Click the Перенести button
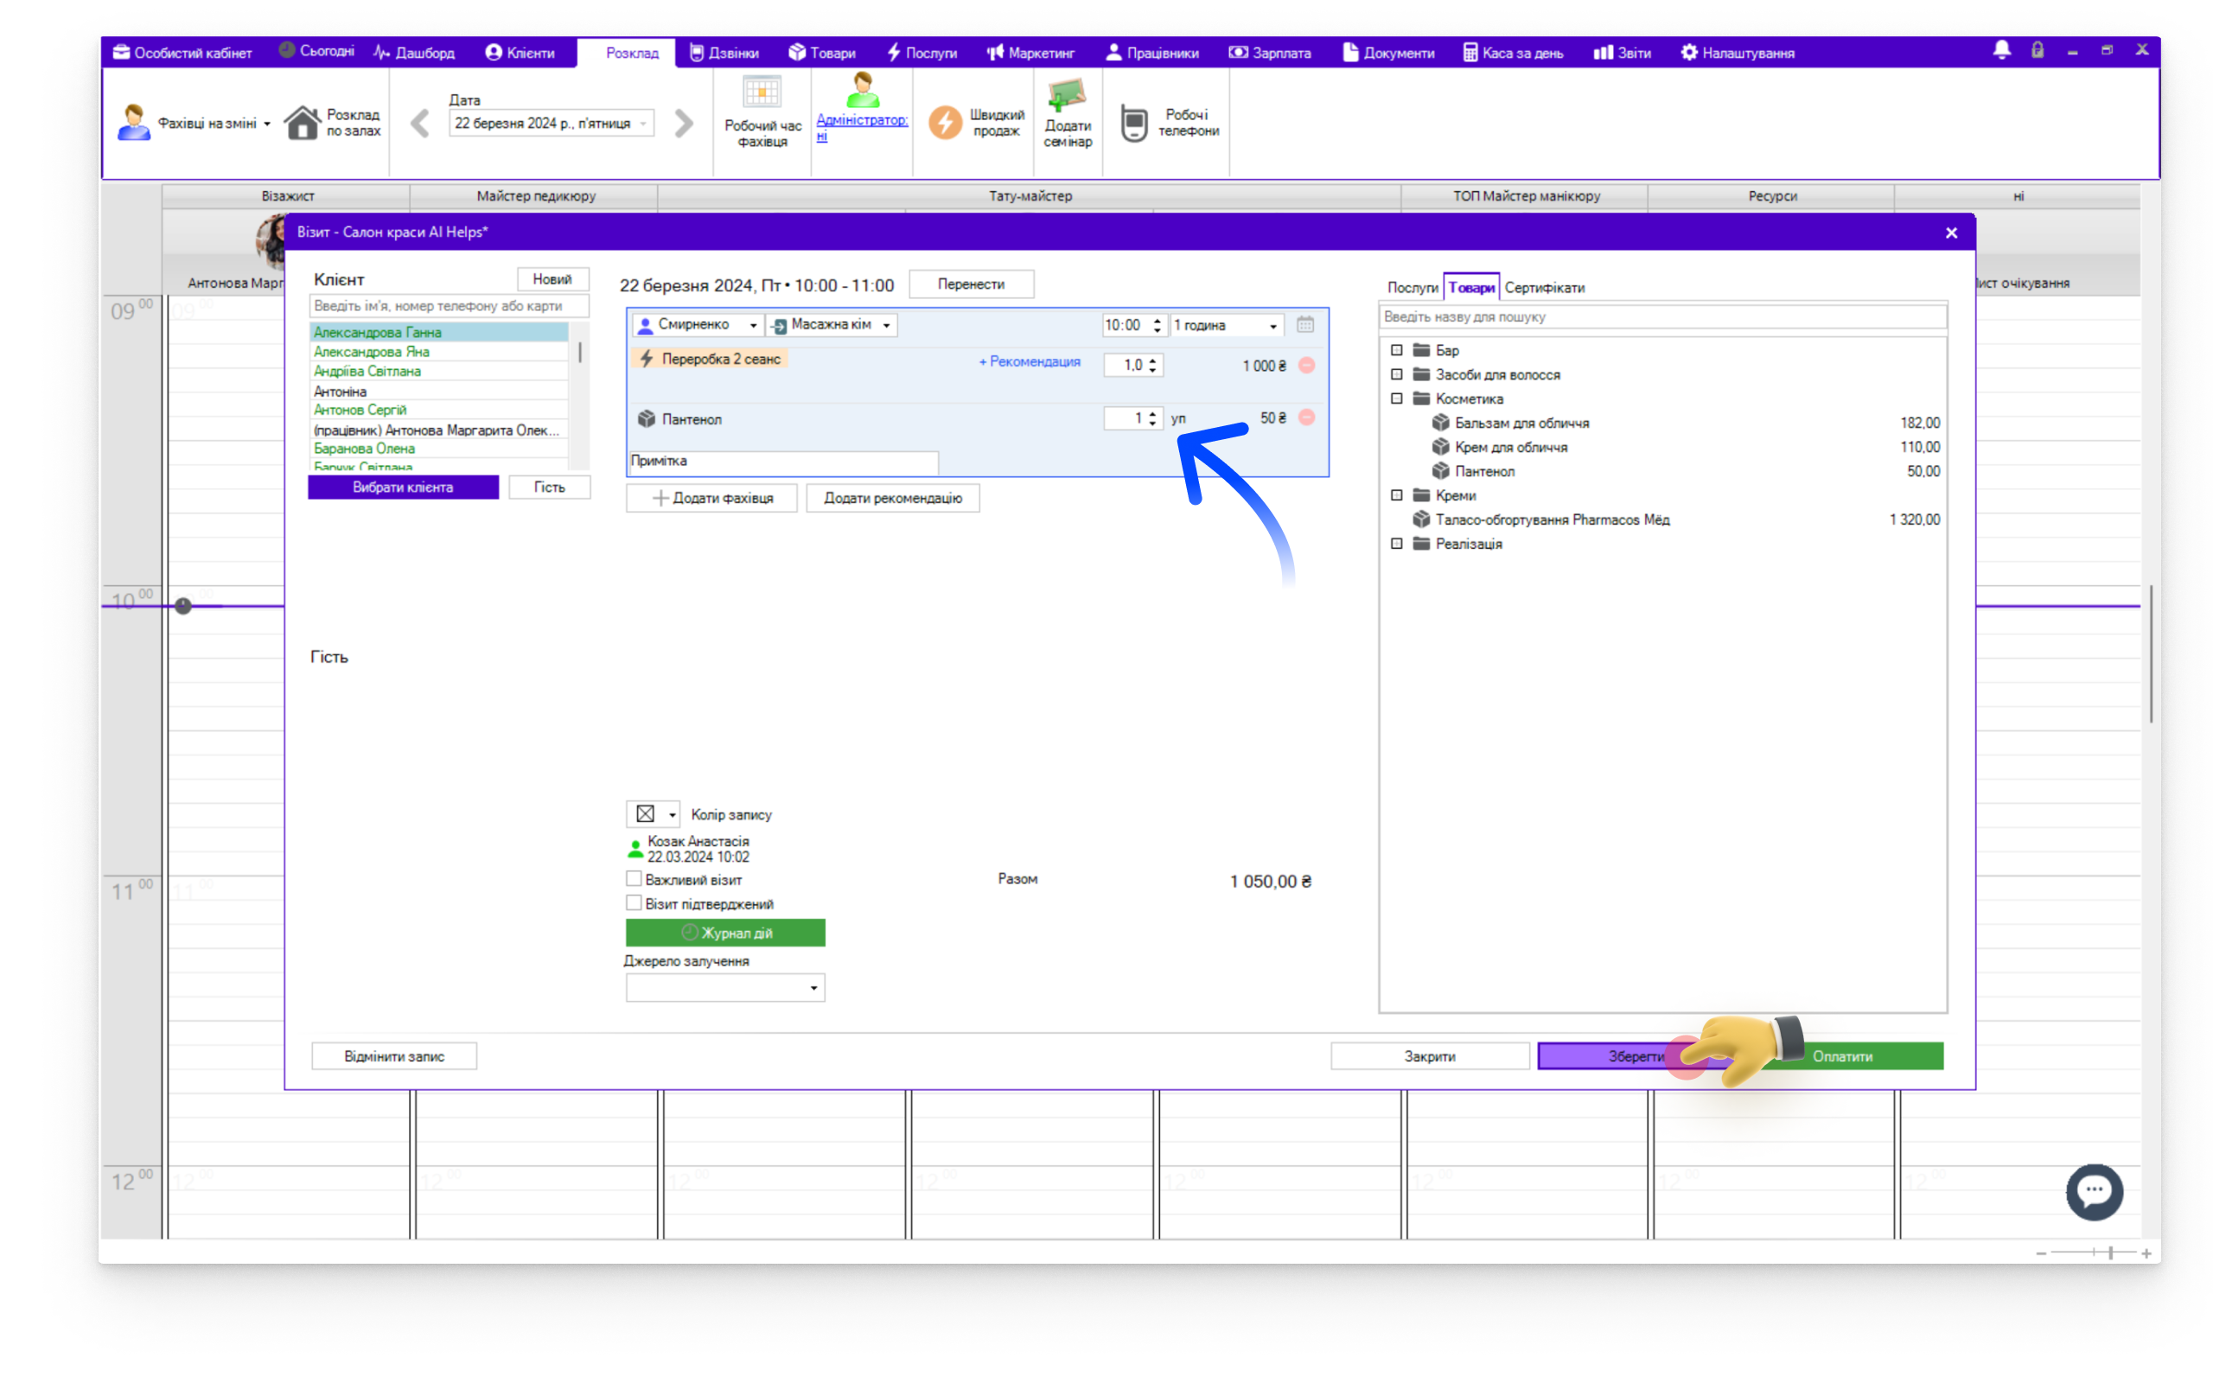Image resolution: width=2213 pixels, height=1383 pixels. (x=971, y=284)
